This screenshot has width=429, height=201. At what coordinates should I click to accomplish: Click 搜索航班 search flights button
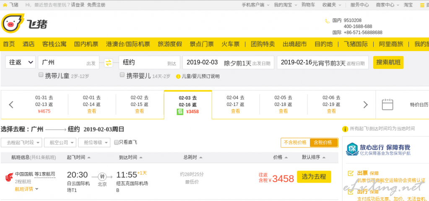388,62
